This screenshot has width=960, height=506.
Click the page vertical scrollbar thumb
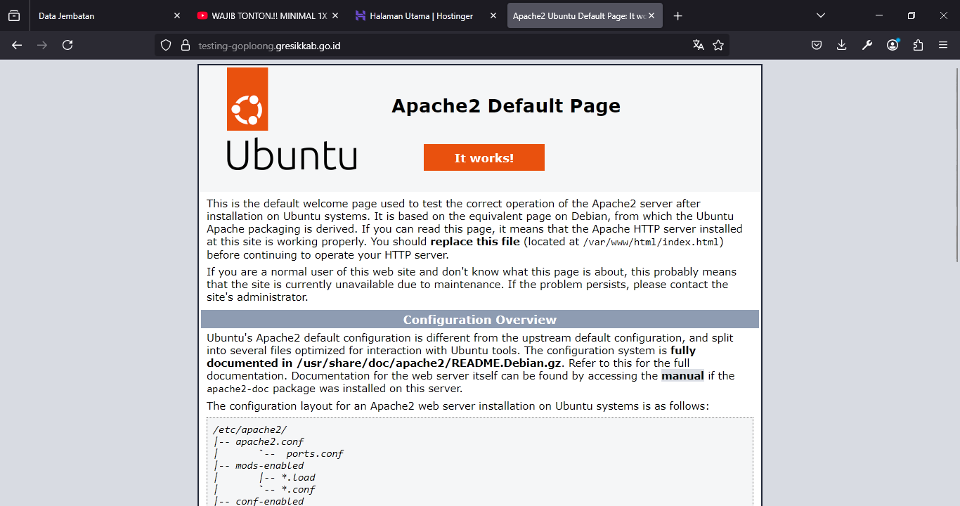pos(956,165)
